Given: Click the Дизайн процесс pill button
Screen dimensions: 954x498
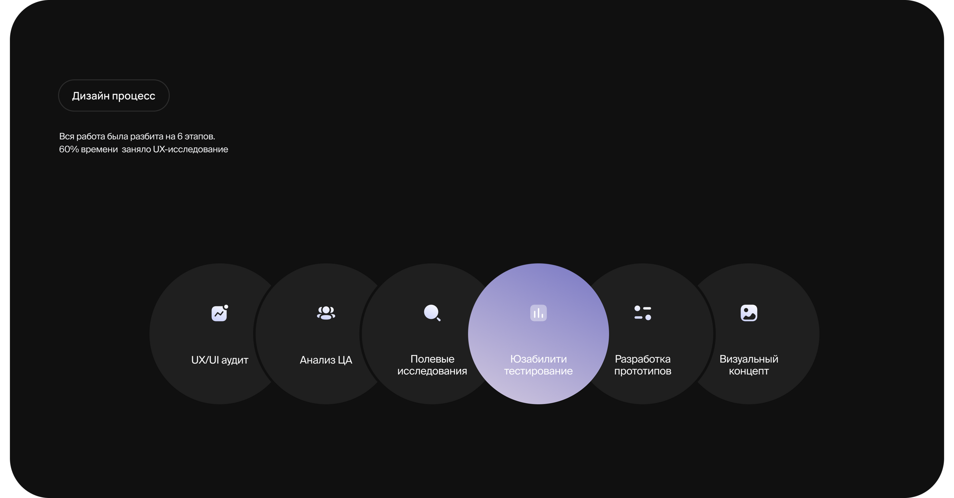Looking at the screenshot, I should [x=114, y=95].
